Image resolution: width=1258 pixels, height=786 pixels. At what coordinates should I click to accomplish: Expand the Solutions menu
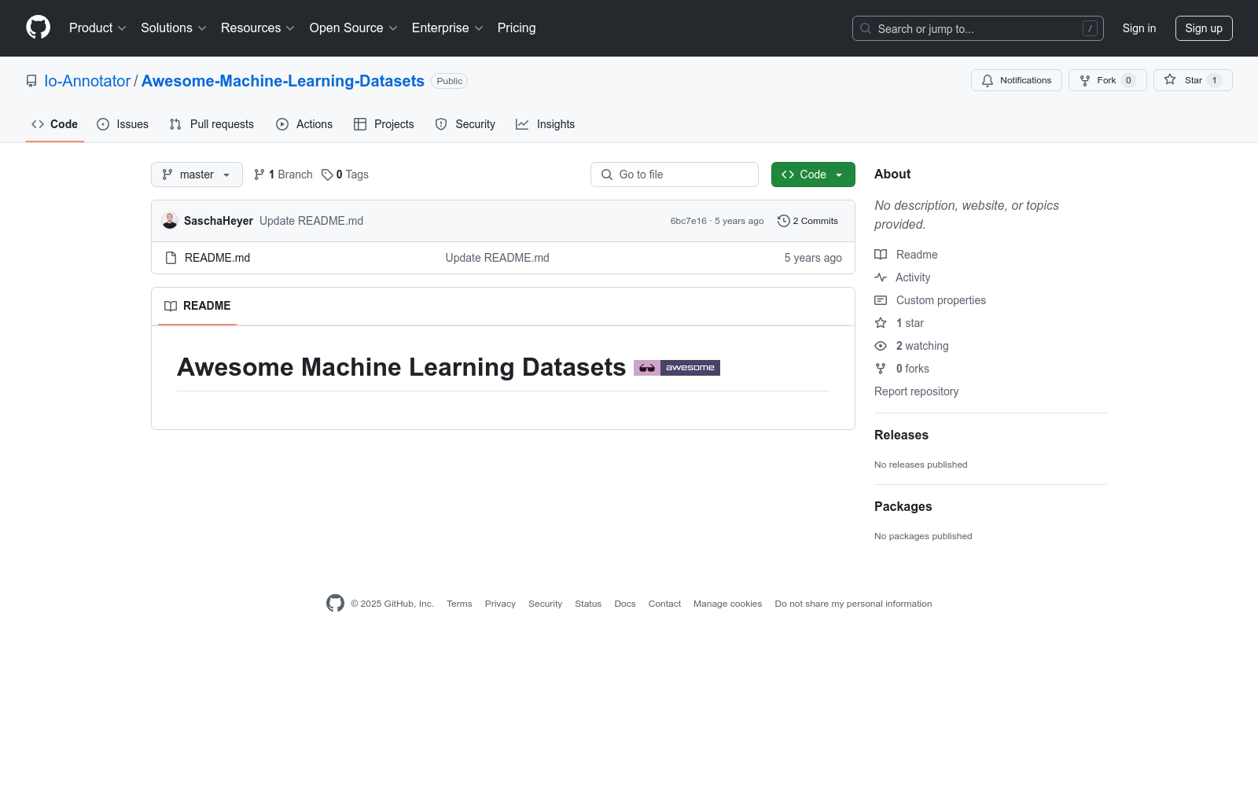174,28
